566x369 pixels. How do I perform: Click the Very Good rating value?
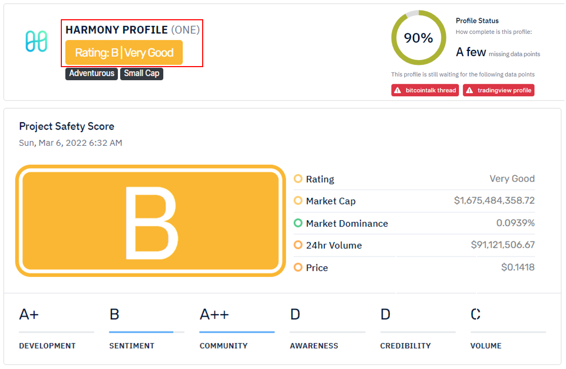512,179
